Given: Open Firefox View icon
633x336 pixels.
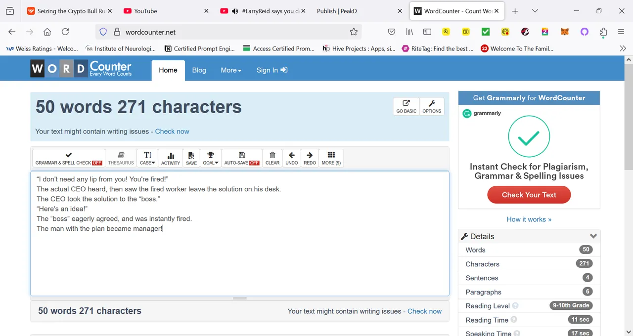Looking at the screenshot, I should pos(10,11).
